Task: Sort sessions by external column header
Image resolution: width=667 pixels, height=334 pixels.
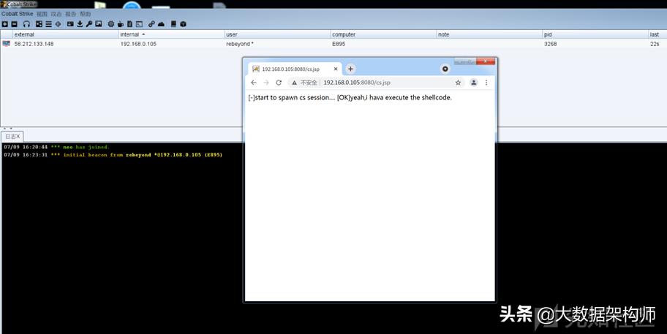Action: point(66,34)
